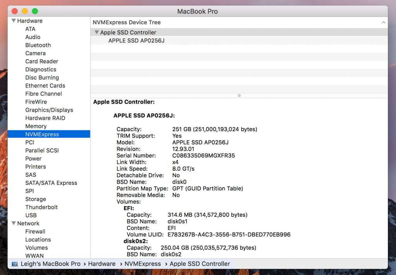This screenshot has width=396, height=275.
Task: Collapse the Apple SSD Controller tree entry
Action: [x=96, y=32]
